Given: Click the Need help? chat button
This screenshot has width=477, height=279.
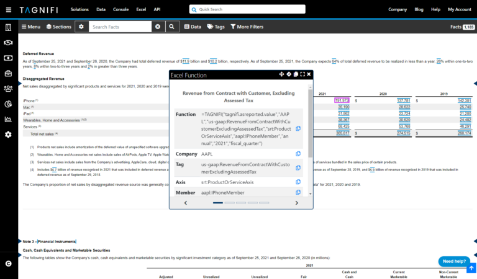Looking at the screenshot, I should [x=454, y=261].
